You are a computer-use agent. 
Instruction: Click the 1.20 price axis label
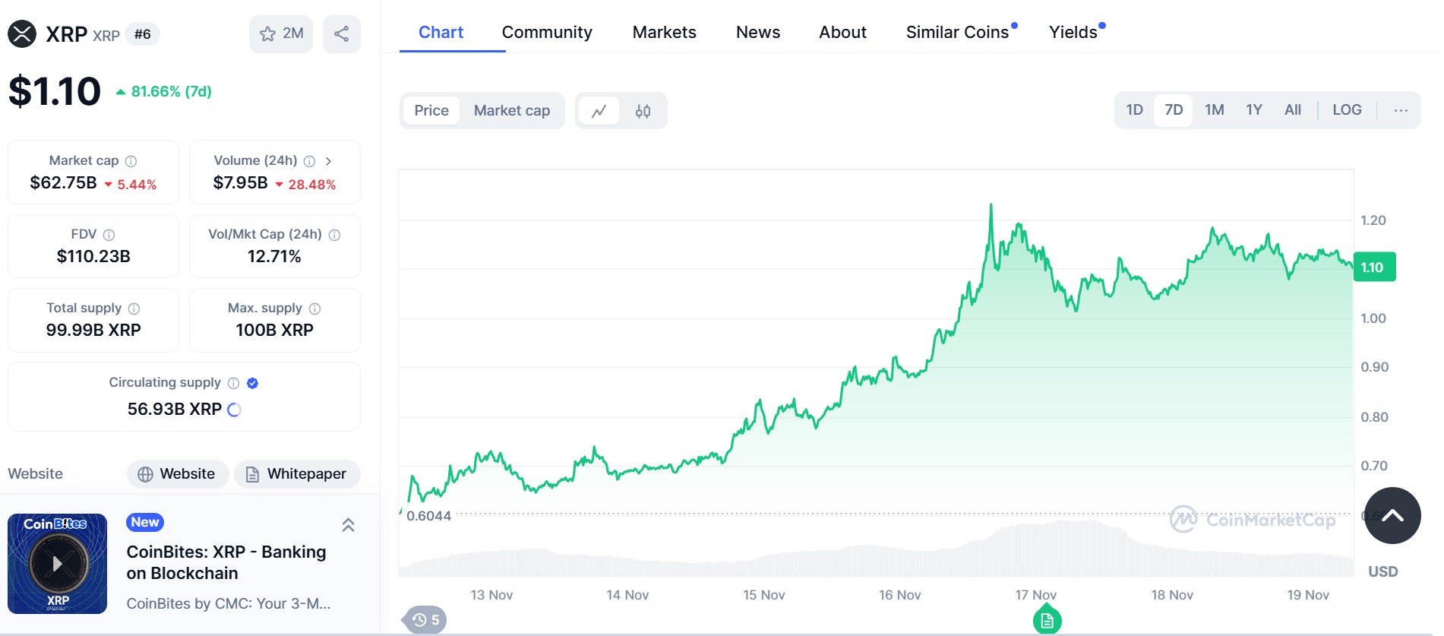(x=1373, y=220)
